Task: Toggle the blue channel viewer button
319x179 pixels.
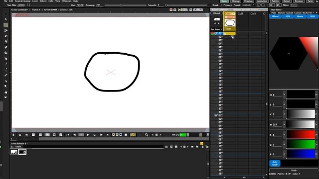Action: pos(121,135)
